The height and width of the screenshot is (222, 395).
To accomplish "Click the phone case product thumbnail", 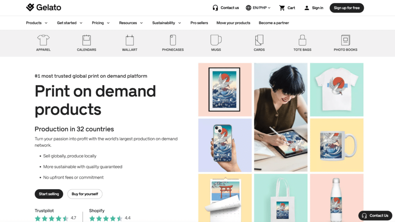I will [225, 145].
